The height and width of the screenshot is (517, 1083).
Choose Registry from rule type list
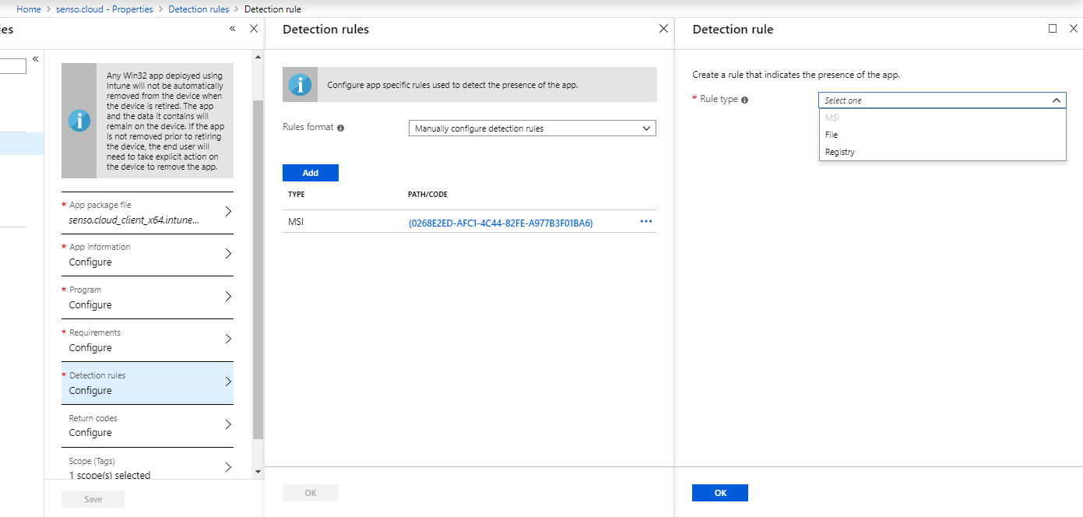(x=840, y=152)
